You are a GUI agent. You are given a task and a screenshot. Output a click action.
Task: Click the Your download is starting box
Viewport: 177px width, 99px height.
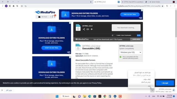126,28
